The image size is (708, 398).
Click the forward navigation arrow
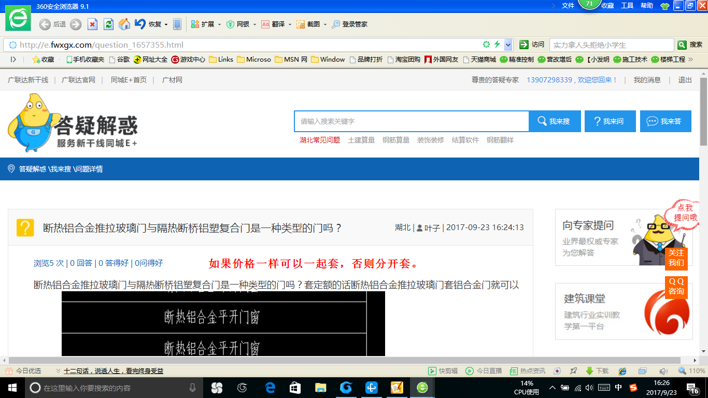(76, 24)
